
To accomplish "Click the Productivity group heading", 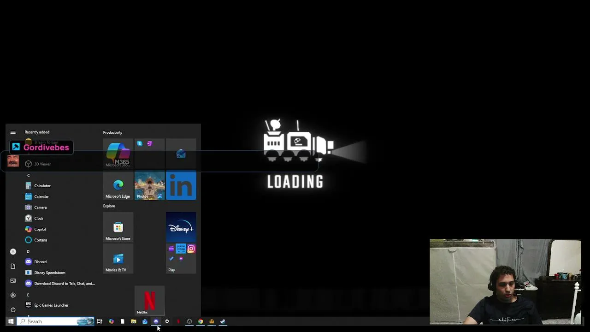I will [x=112, y=132].
